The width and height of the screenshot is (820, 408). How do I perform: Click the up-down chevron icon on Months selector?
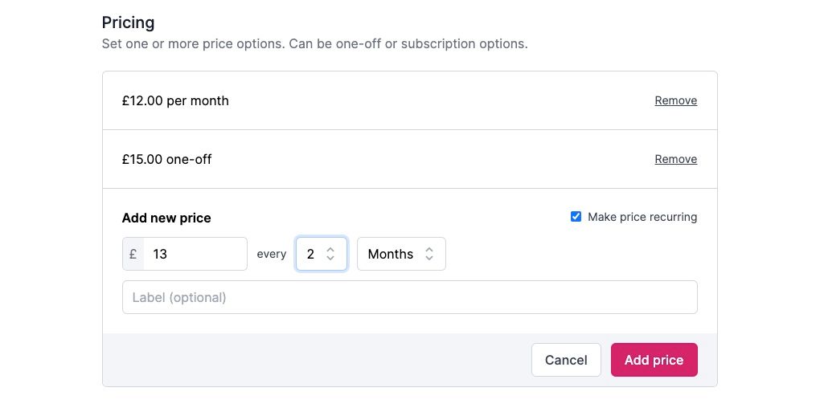click(429, 254)
